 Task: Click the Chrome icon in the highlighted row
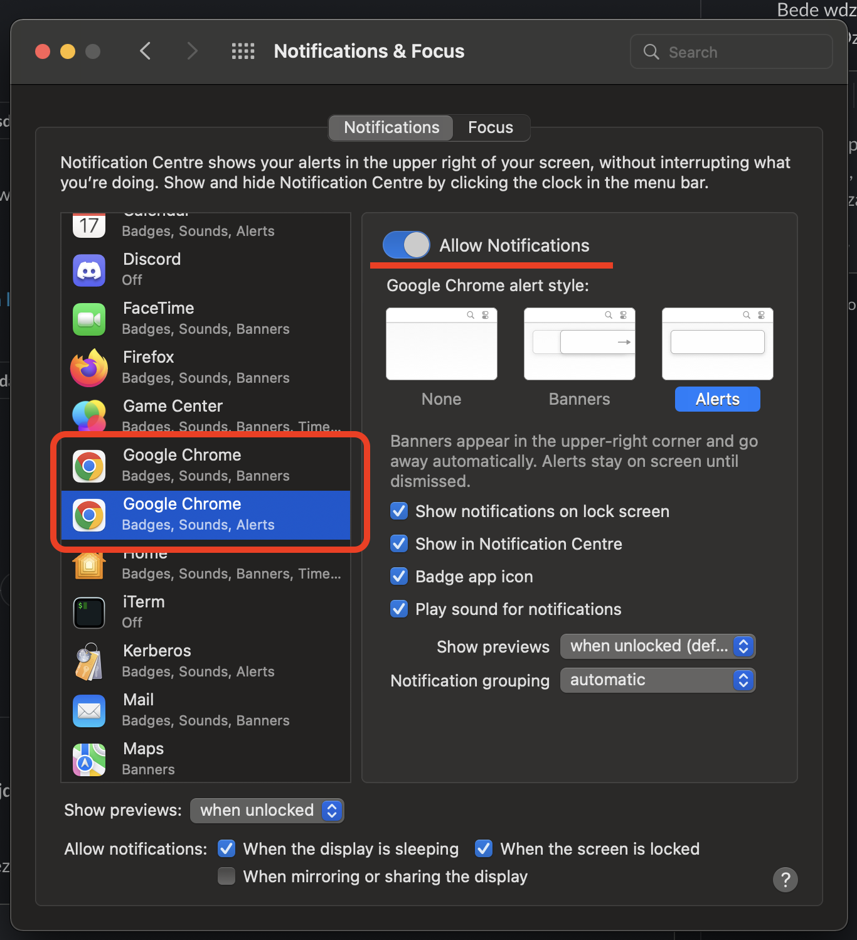(x=89, y=515)
